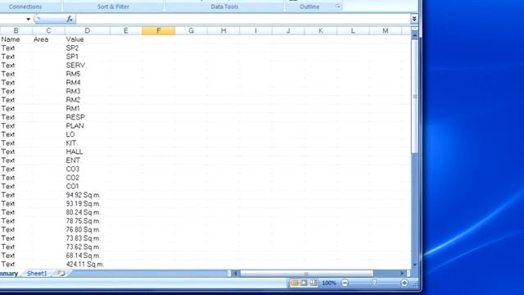Select column L header
Screen dimensions: 524x295
click(x=353, y=31)
